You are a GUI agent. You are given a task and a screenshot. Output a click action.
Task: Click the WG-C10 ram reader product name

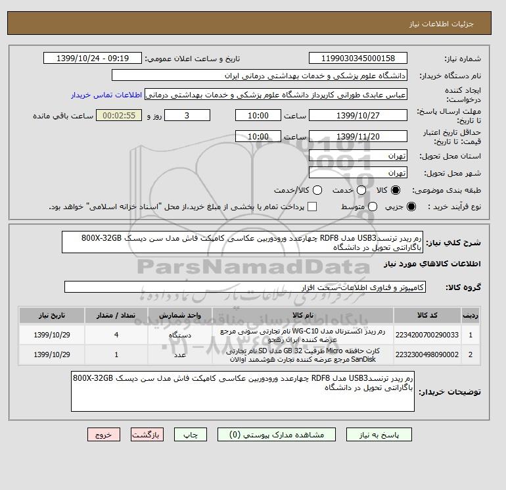click(x=303, y=335)
